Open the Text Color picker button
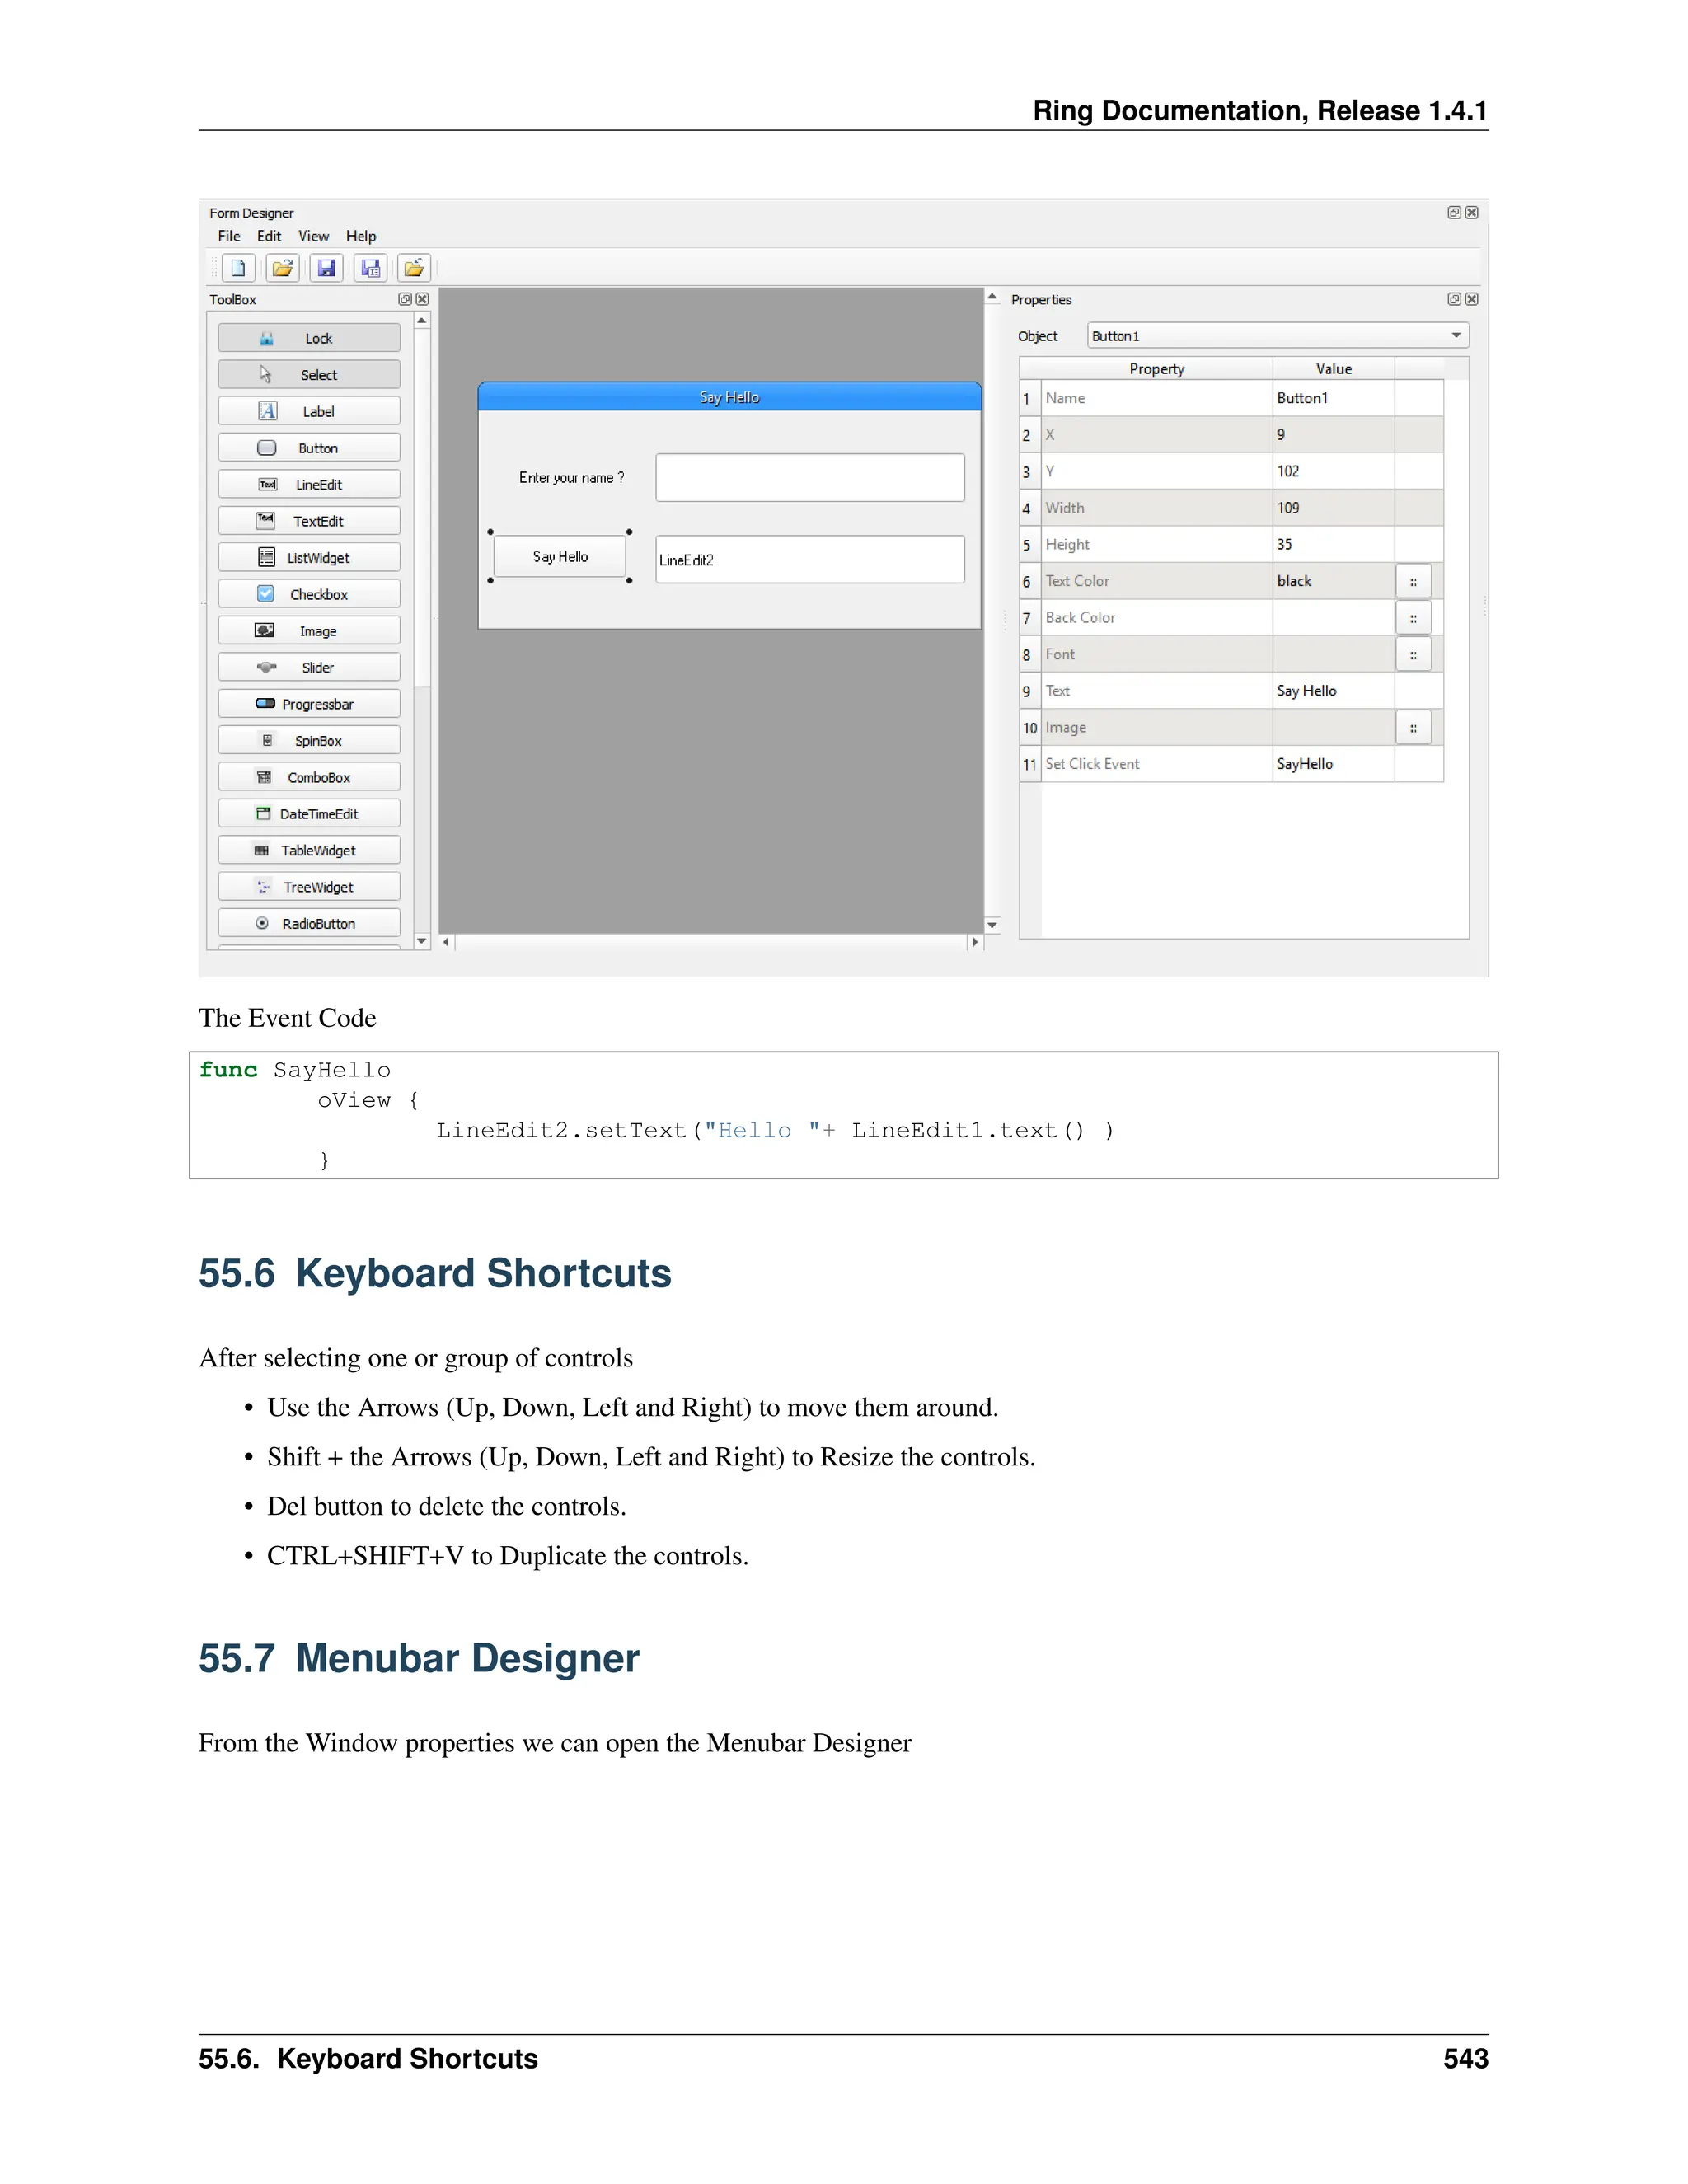The height and width of the screenshot is (2184, 1688). (1412, 581)
